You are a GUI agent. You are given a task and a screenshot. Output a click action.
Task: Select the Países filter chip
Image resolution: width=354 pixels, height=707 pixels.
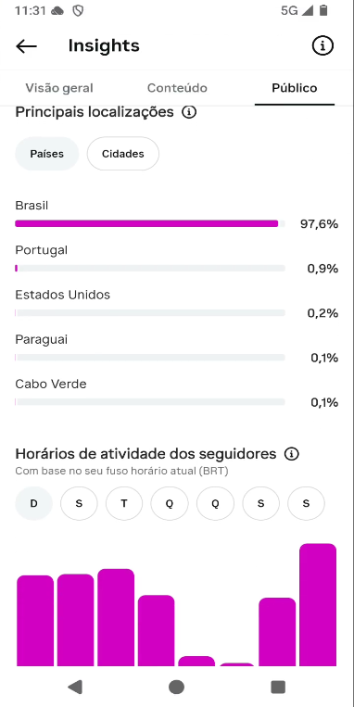point(47,154)
